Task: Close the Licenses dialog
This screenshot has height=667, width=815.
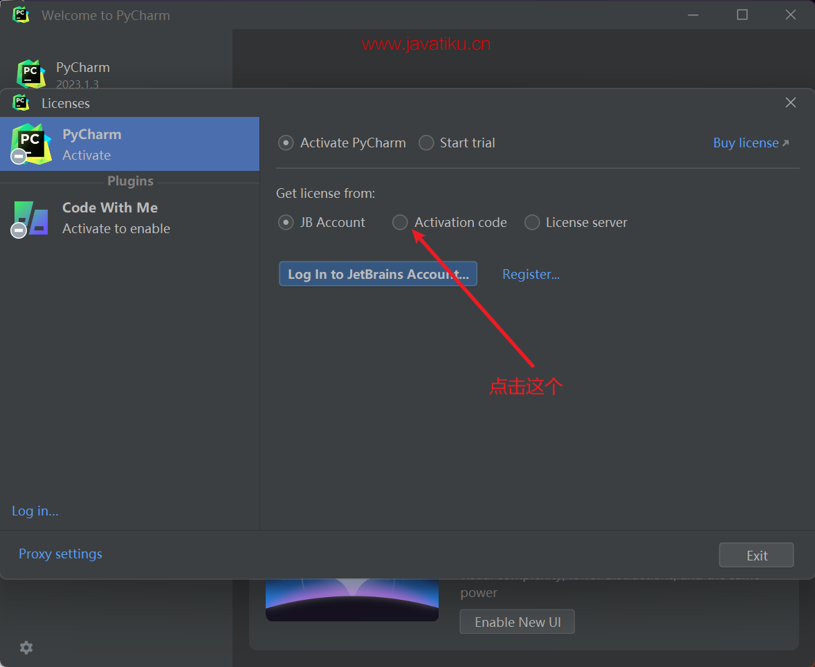Action: tap(791, 103)
